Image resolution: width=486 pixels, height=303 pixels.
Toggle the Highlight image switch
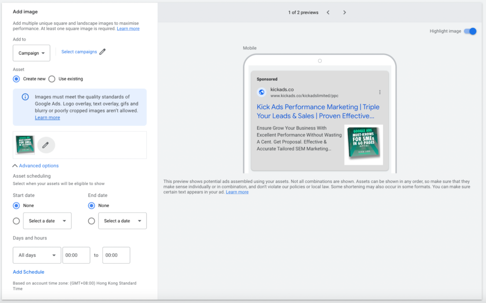[470, 31]
